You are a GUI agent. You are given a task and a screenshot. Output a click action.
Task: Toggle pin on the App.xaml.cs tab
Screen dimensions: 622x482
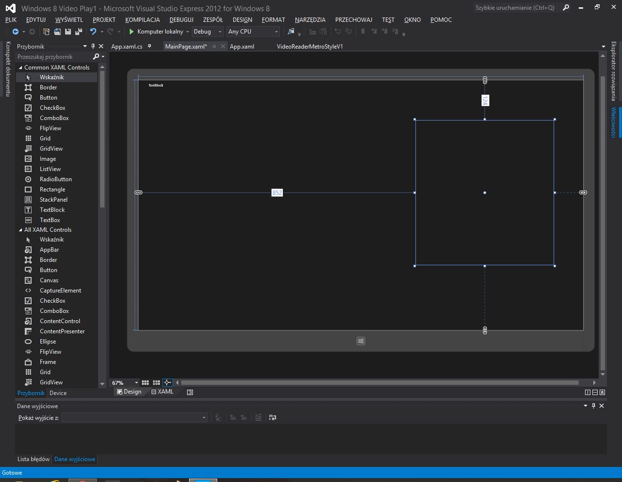click(x=149, y=46)
